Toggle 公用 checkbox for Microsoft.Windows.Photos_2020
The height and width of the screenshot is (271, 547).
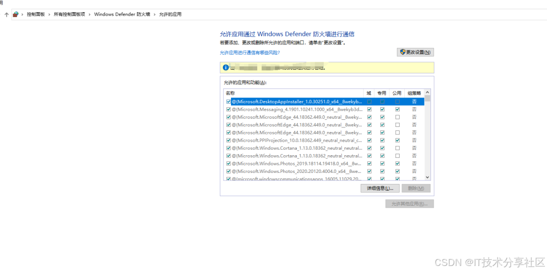398,171
